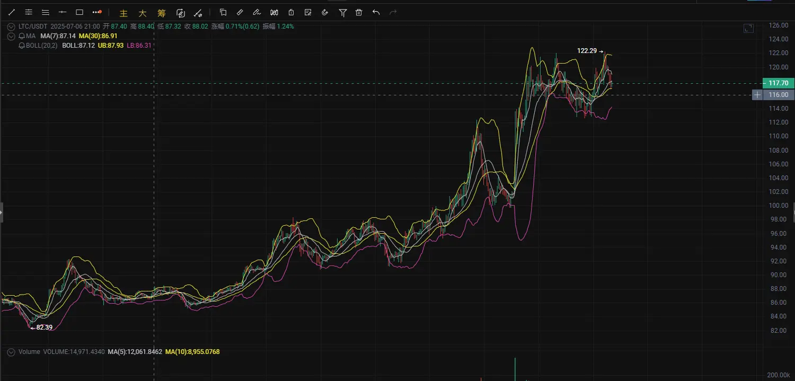The height and width of the screenshot is (381, 795).
Task: Click the candlestick compare icon
Action: coord(274,12)
